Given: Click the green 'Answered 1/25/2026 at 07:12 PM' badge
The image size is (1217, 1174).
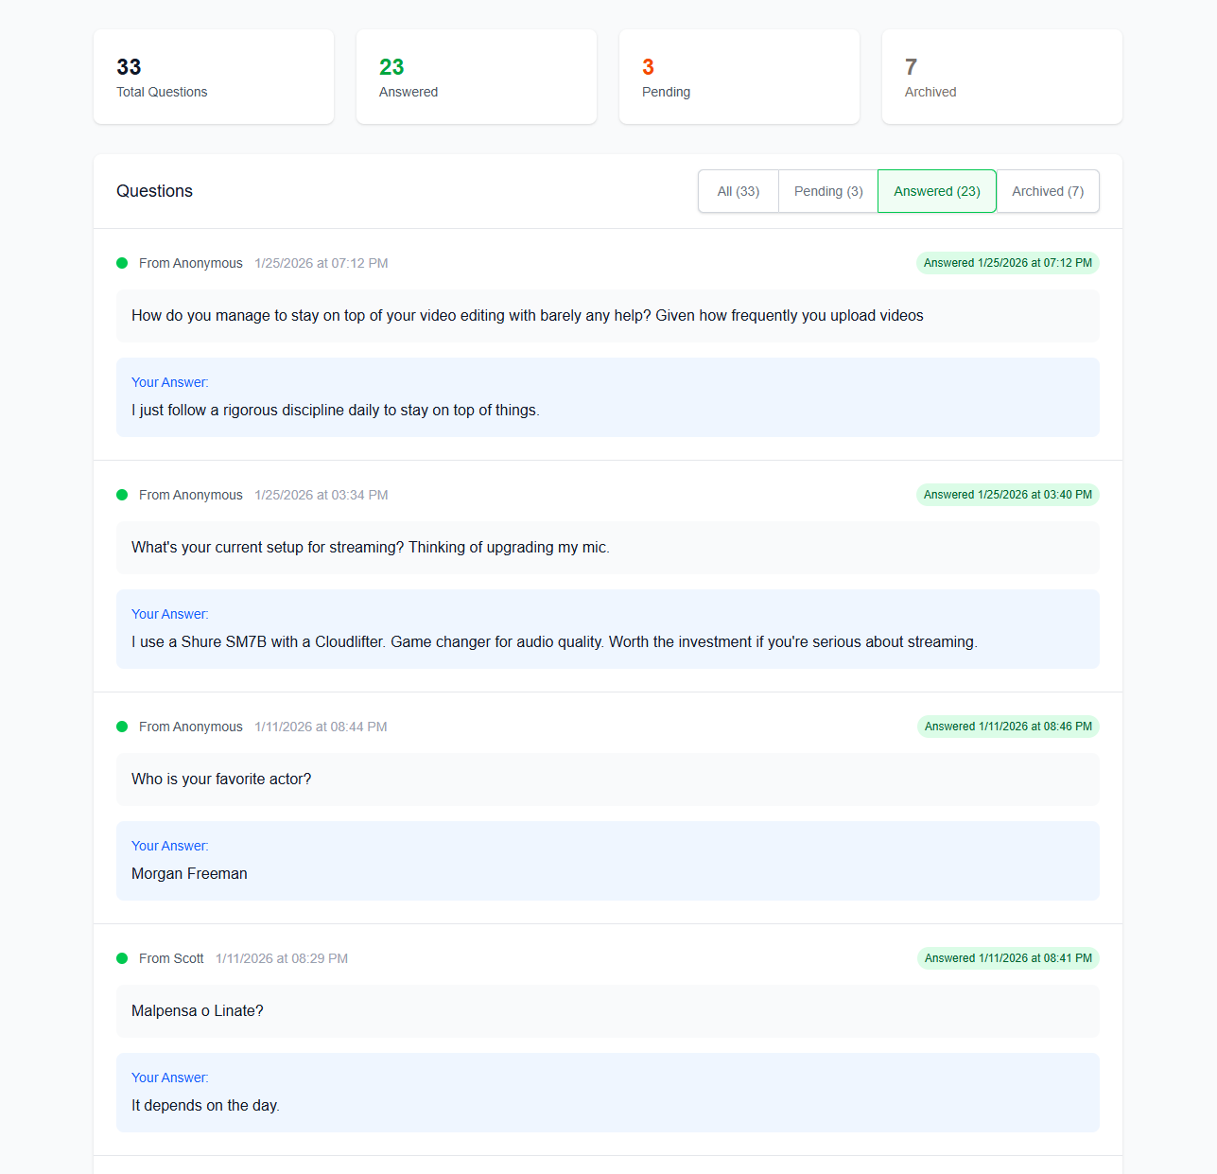Looking at the screenshot, I should [x=1007, y=263].
